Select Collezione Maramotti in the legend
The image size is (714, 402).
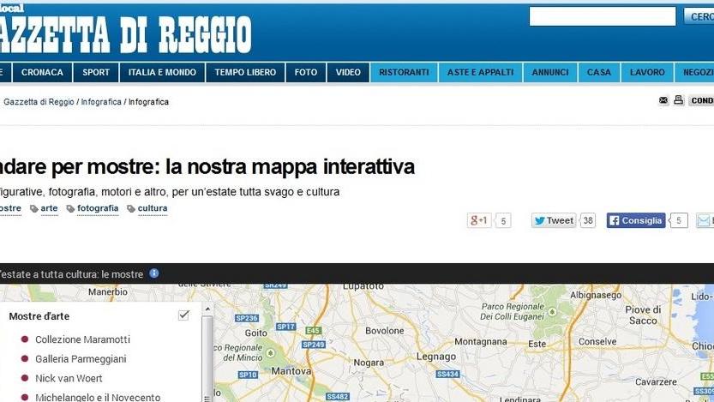click(x=82, y=339)
